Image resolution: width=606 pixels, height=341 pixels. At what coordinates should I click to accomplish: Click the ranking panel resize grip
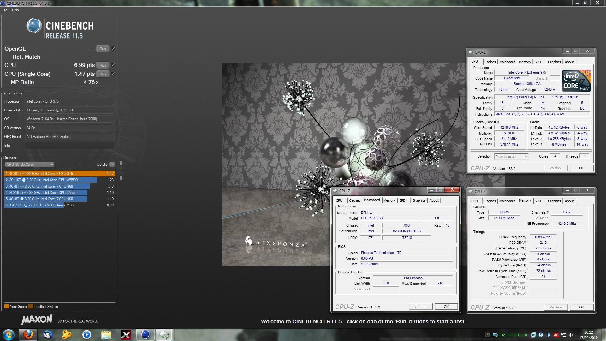120,170
